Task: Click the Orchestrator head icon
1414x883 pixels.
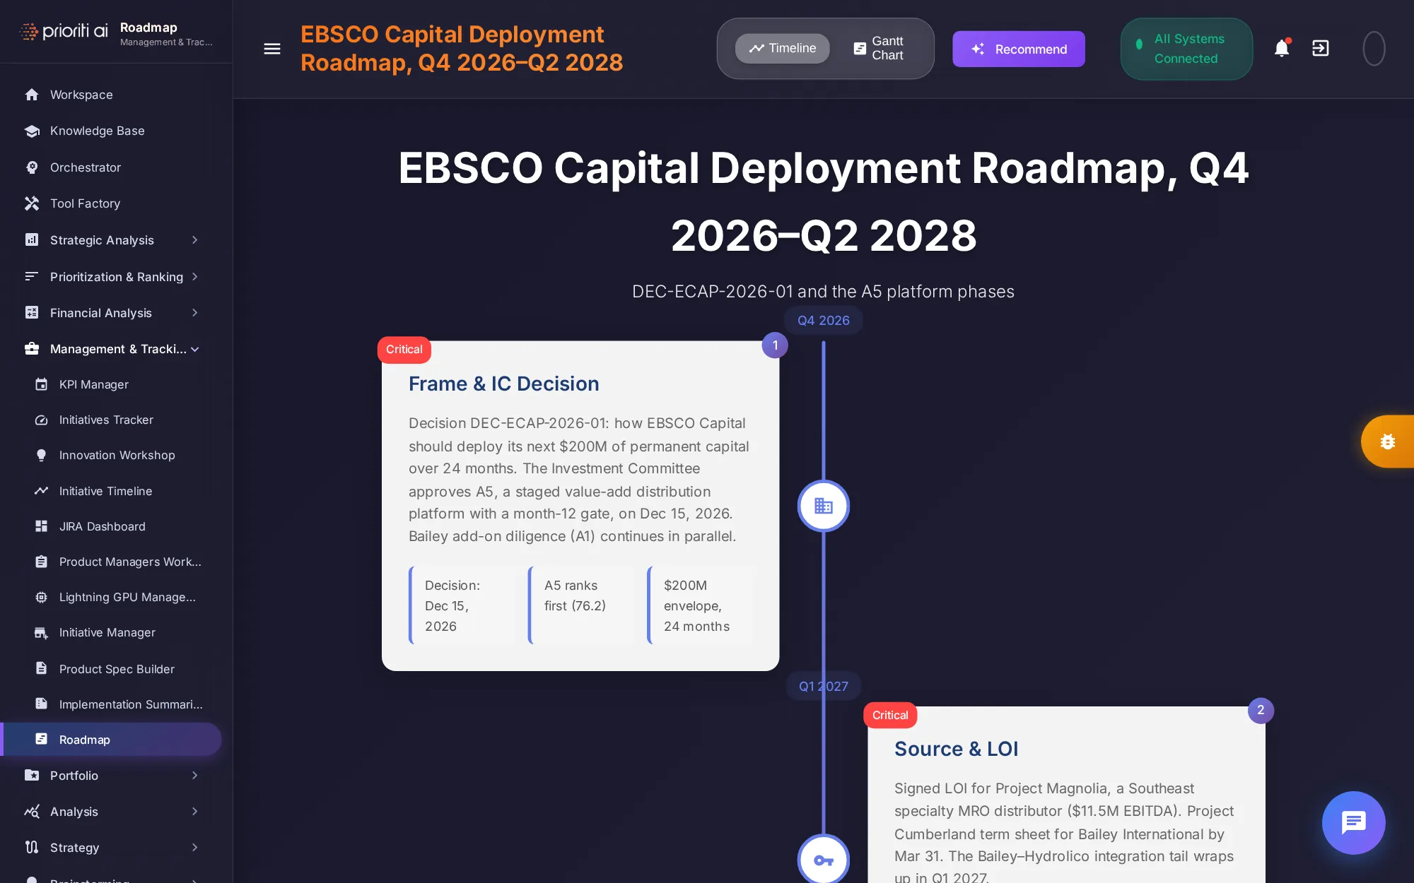Action: coord(32,167)
